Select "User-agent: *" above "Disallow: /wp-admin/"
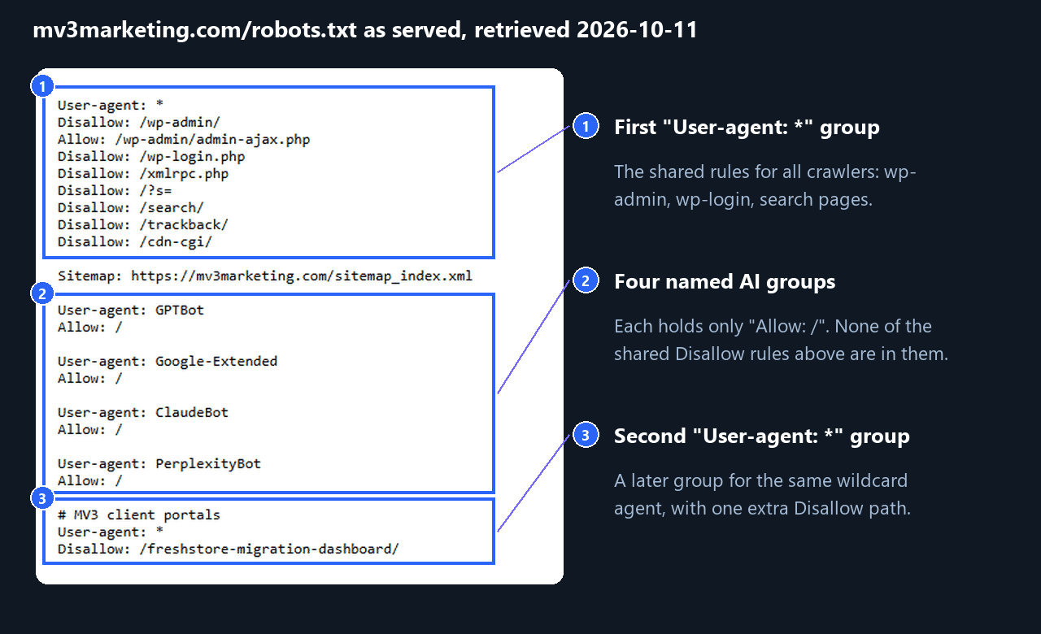The image size is (1041, 634). click(x=111, y=105)
